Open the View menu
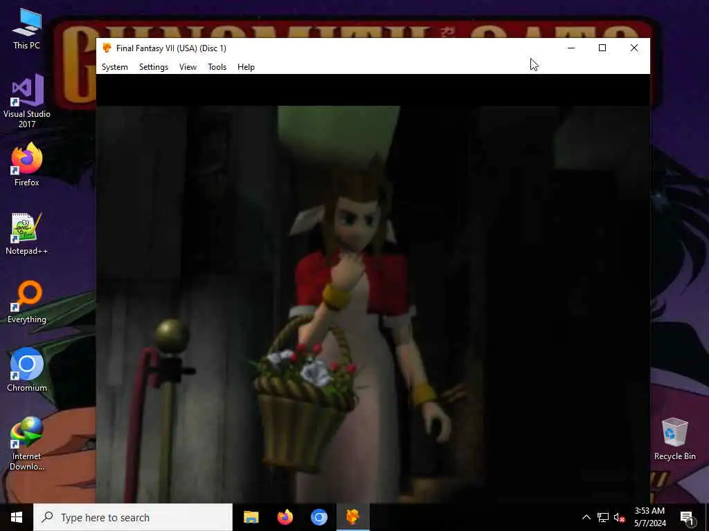The width and height of the screenshot is (709, 531). 188,67
